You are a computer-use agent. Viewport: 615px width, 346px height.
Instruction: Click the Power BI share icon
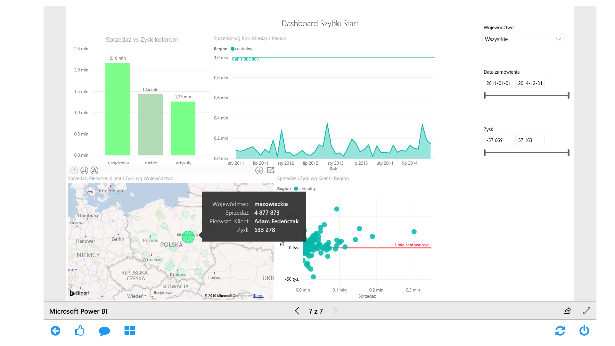point(567,310)
